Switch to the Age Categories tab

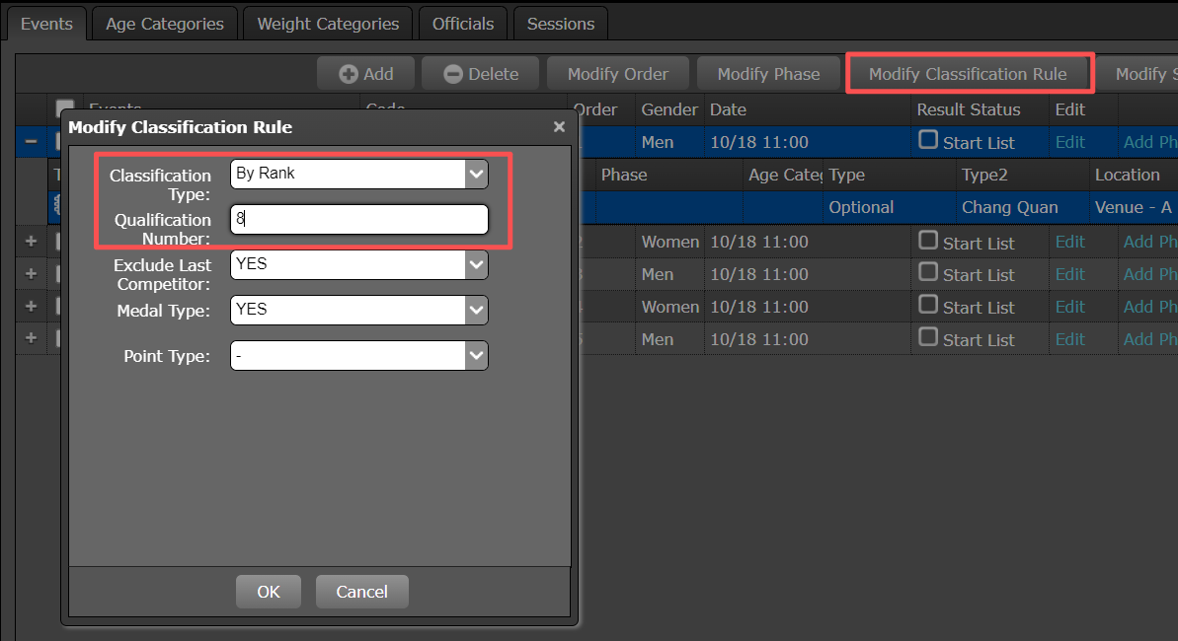165,24
